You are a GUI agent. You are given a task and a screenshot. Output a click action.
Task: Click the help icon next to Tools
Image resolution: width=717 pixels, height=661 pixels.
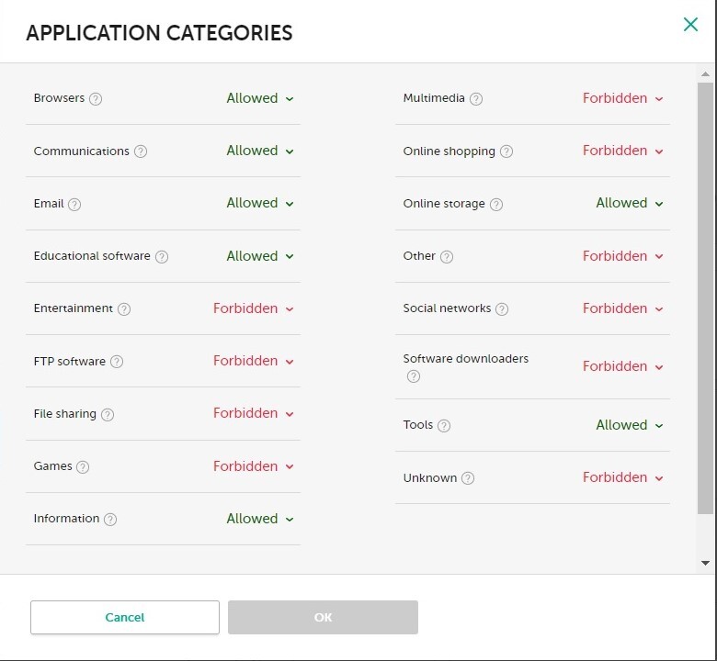point(444,426)
